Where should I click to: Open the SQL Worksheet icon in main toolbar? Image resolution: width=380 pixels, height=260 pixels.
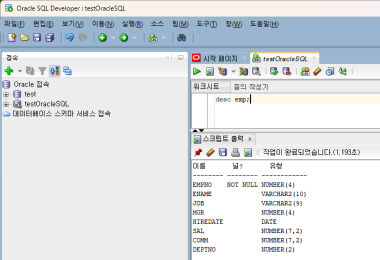pos(153,38)
